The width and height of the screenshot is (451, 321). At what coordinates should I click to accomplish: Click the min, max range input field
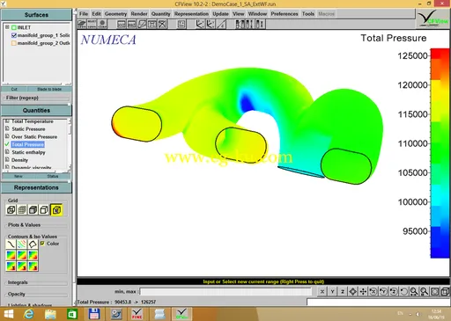pyautogui.click(x=225, y=291)
